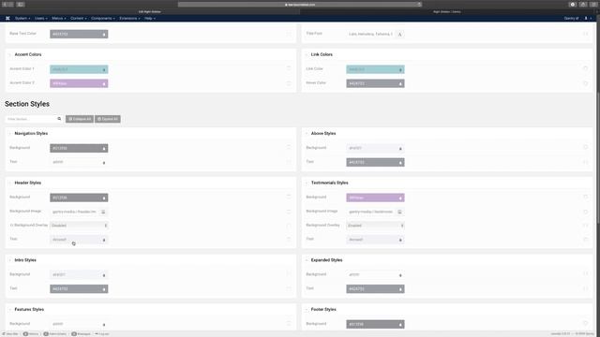Open the user account icon in top bar
Viewport: 600px width, 337px height.
586,18
